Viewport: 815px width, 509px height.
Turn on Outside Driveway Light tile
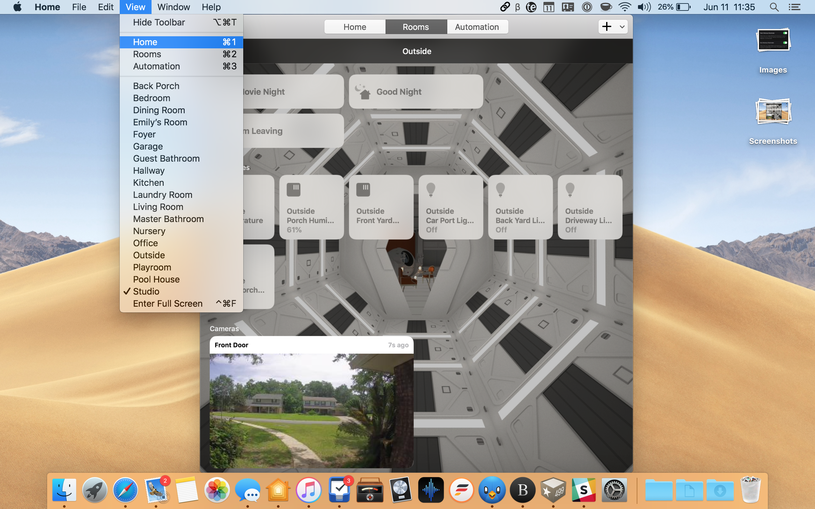click(590, 207)
